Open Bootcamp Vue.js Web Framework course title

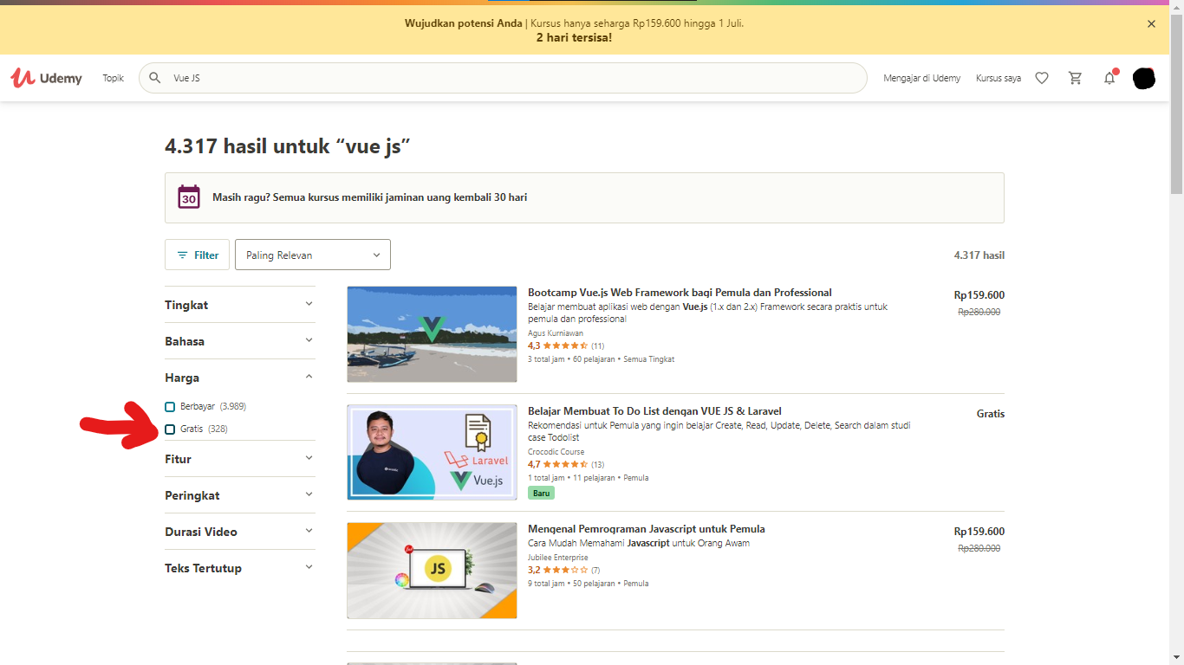tap(680, 293)
